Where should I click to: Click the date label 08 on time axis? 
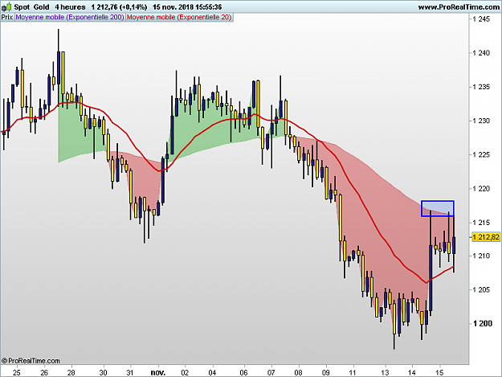[298, 372]
